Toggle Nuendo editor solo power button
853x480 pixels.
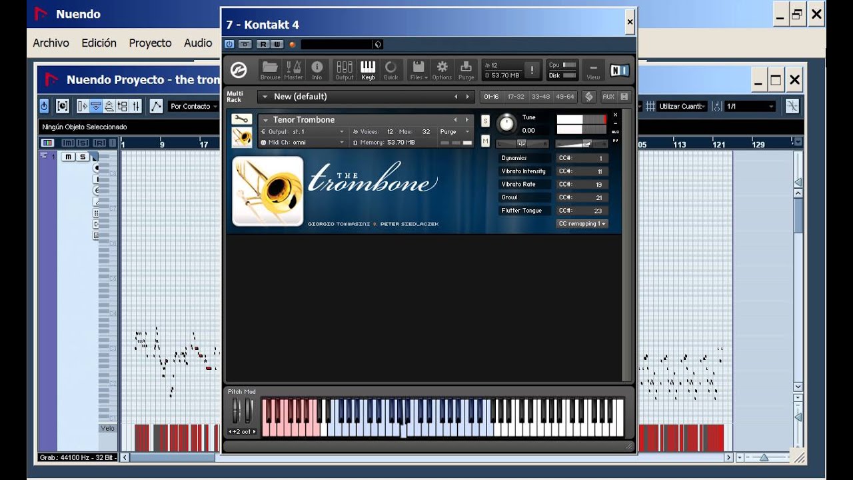point(44,106)
